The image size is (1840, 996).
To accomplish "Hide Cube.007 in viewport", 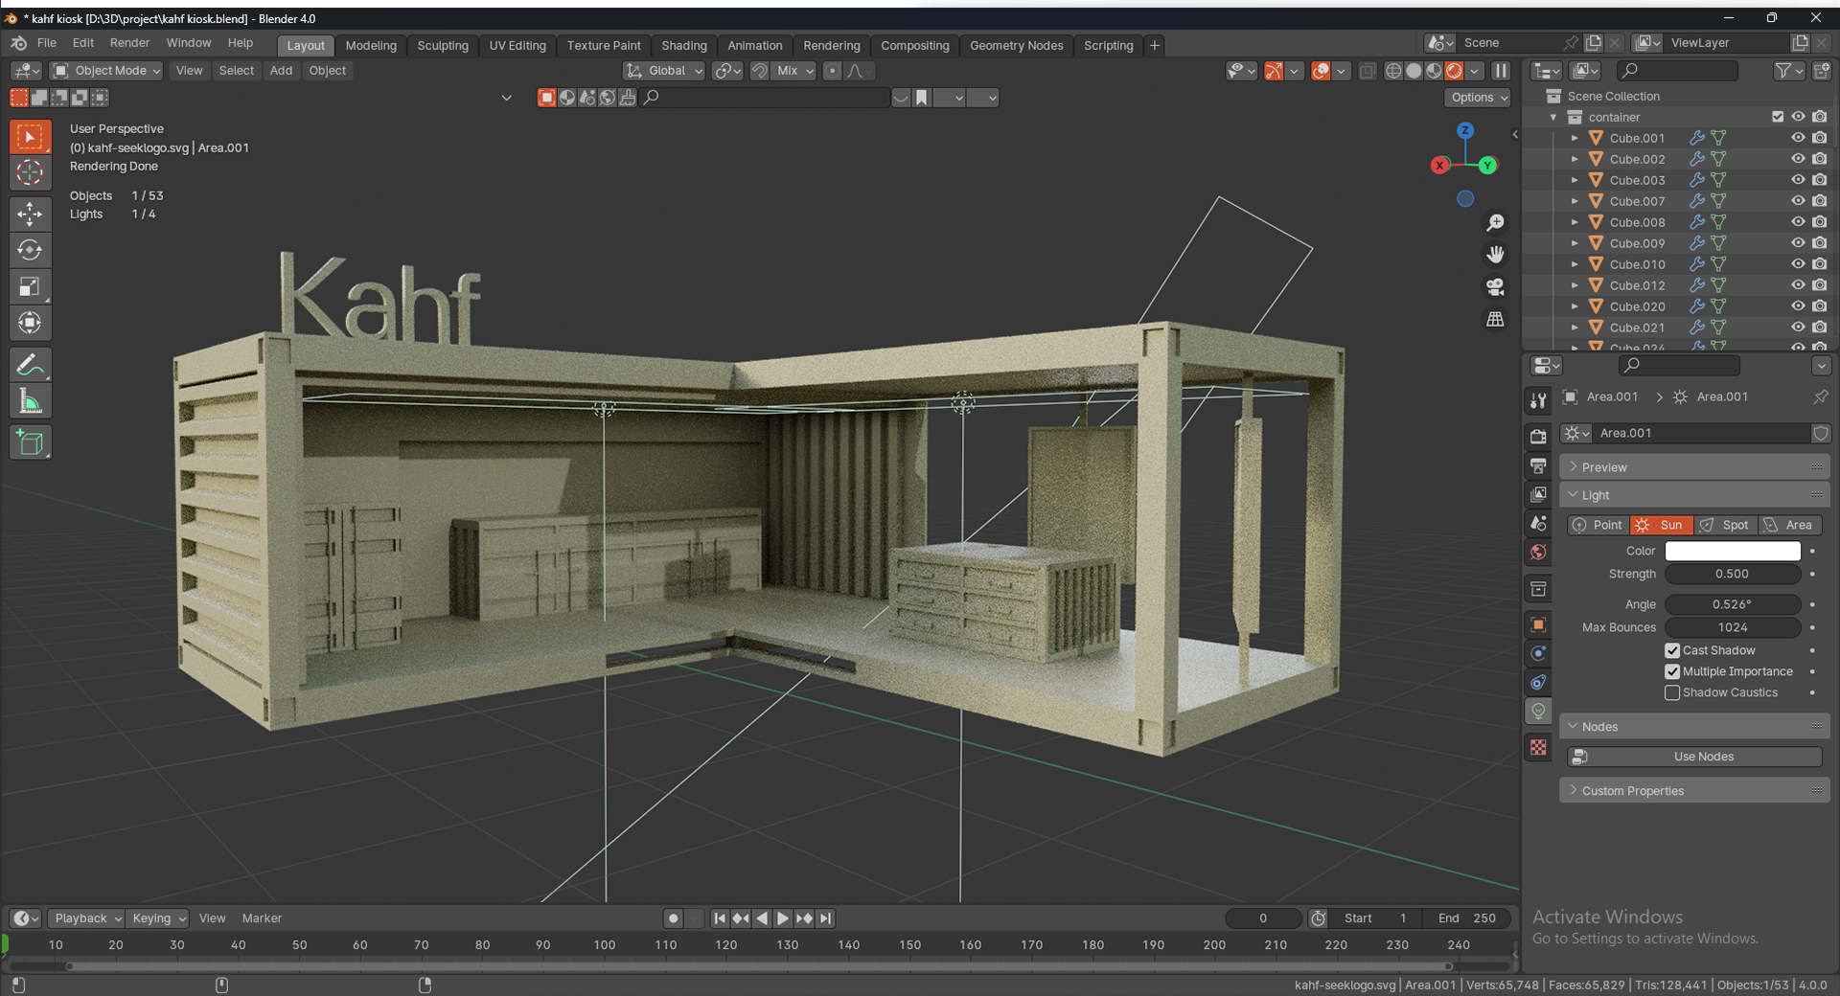I will [x=1799, y=201].
